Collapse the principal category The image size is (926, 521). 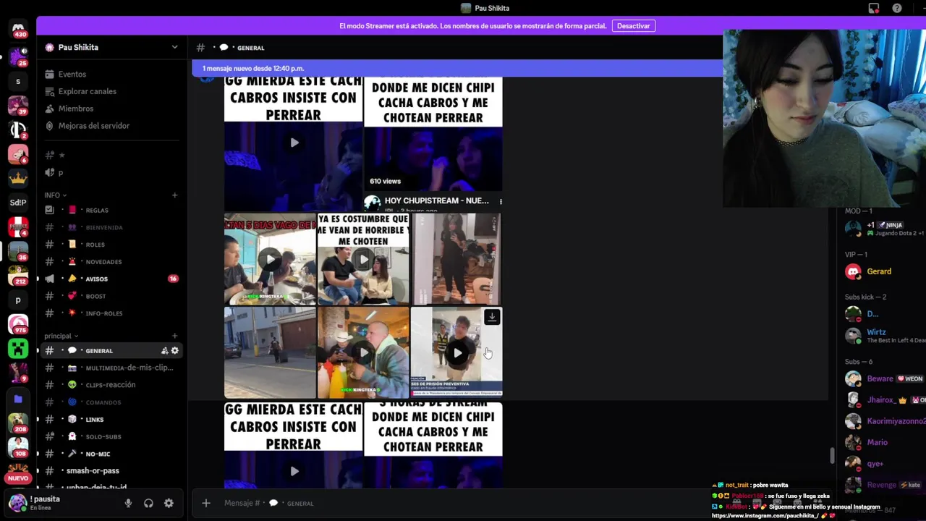(61, 336)
